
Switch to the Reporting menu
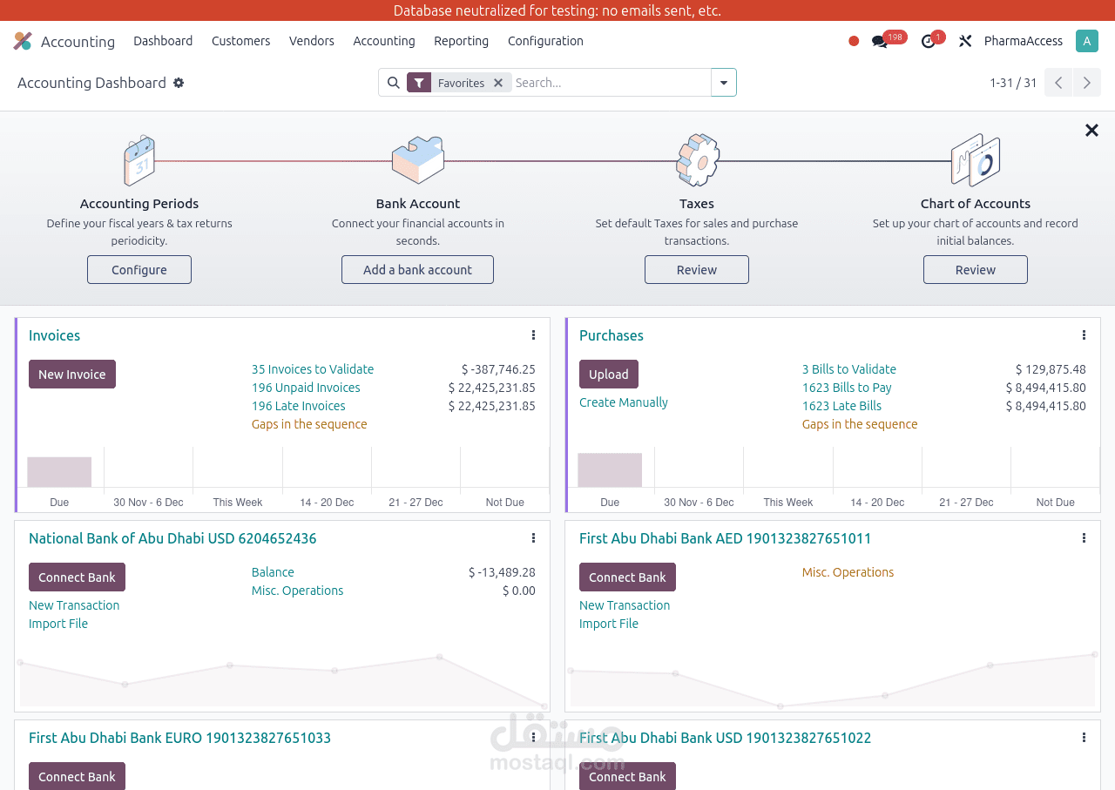pos(461,41)
